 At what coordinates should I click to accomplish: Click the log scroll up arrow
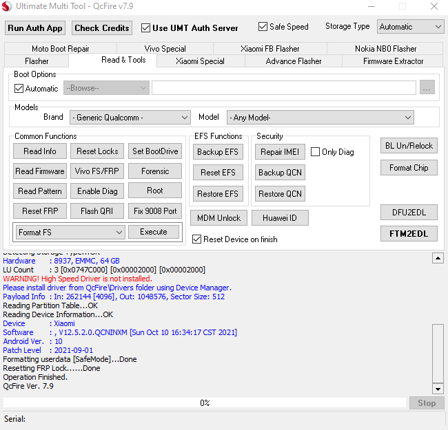tap(438, 258)
